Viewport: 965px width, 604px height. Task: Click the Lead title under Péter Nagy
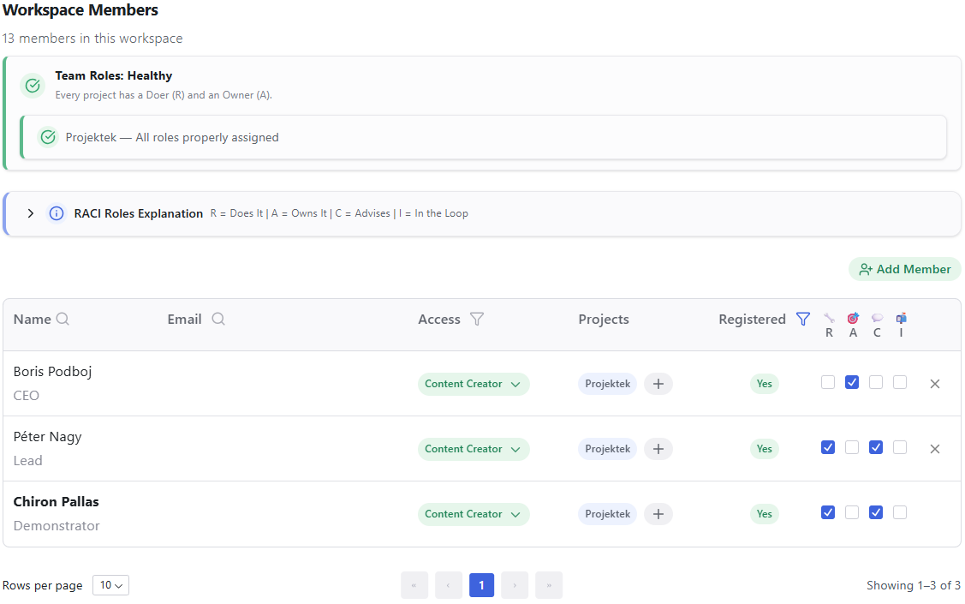27,461
